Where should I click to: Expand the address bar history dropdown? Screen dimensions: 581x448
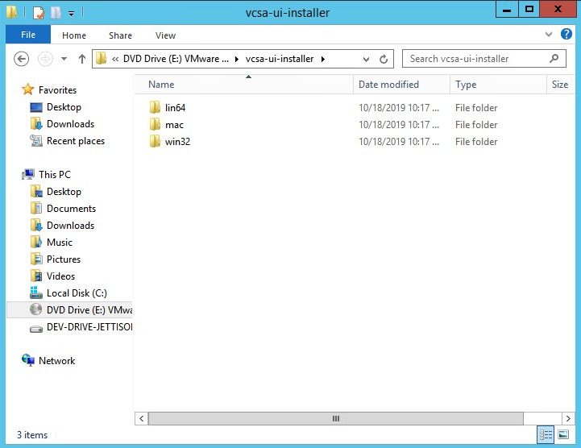366,59
